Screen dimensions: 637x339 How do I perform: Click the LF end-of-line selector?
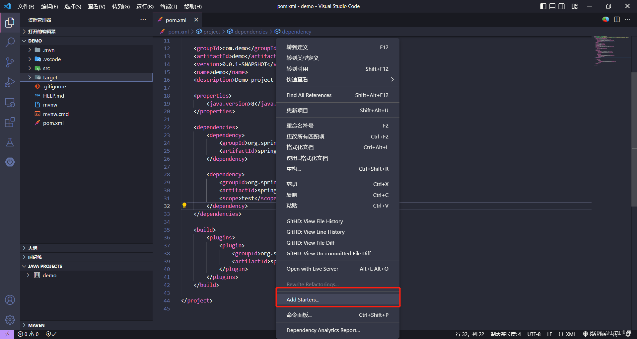tap(549, 334)
